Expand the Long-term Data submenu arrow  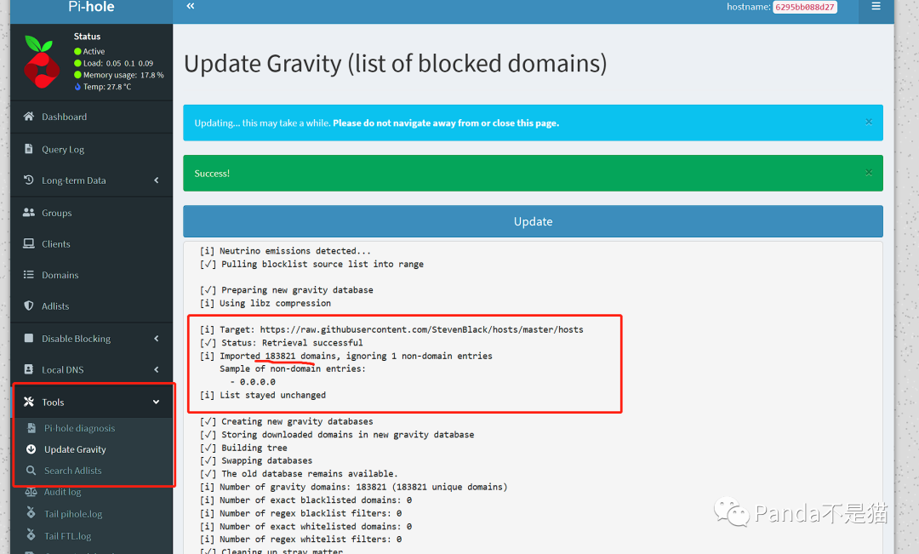(157, 180)
